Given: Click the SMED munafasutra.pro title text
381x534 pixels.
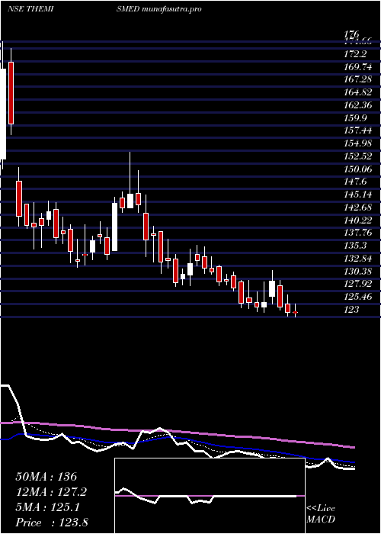Looking at the screenshot, I should point(158,9).
